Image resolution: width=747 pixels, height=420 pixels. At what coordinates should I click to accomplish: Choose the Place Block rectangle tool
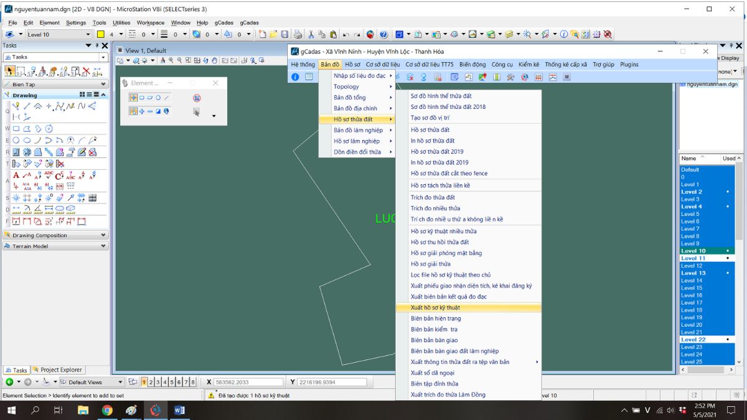(x=16, y=129)
